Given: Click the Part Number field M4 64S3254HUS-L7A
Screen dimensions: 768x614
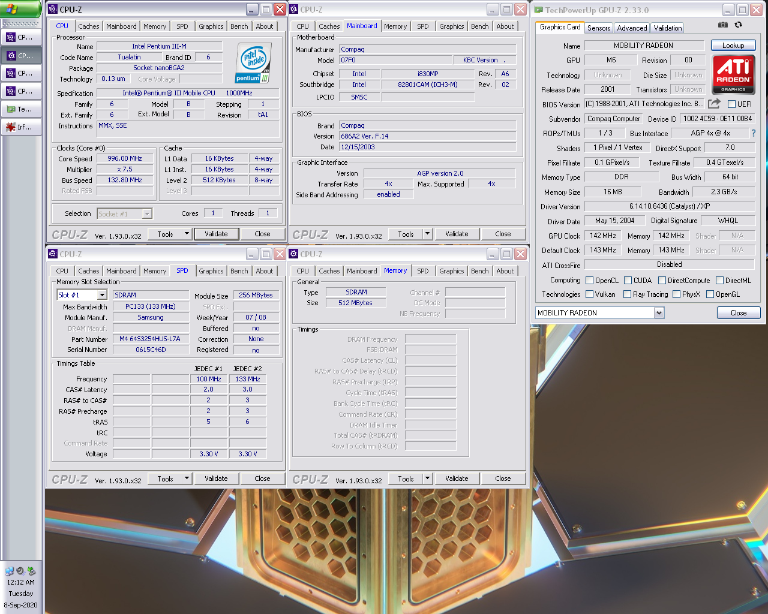Looking at the screenshot, I should (150, 339).
